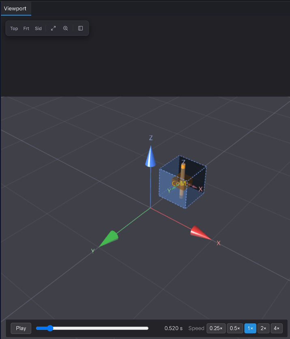Screen dimensions: 290x339
Task: Click the green Y axis arrow cone
Action: [x=109, y=239]
